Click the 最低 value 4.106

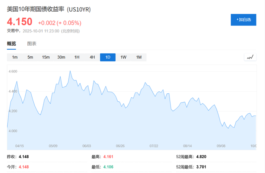pyautogui.click(x=109, y=167)
